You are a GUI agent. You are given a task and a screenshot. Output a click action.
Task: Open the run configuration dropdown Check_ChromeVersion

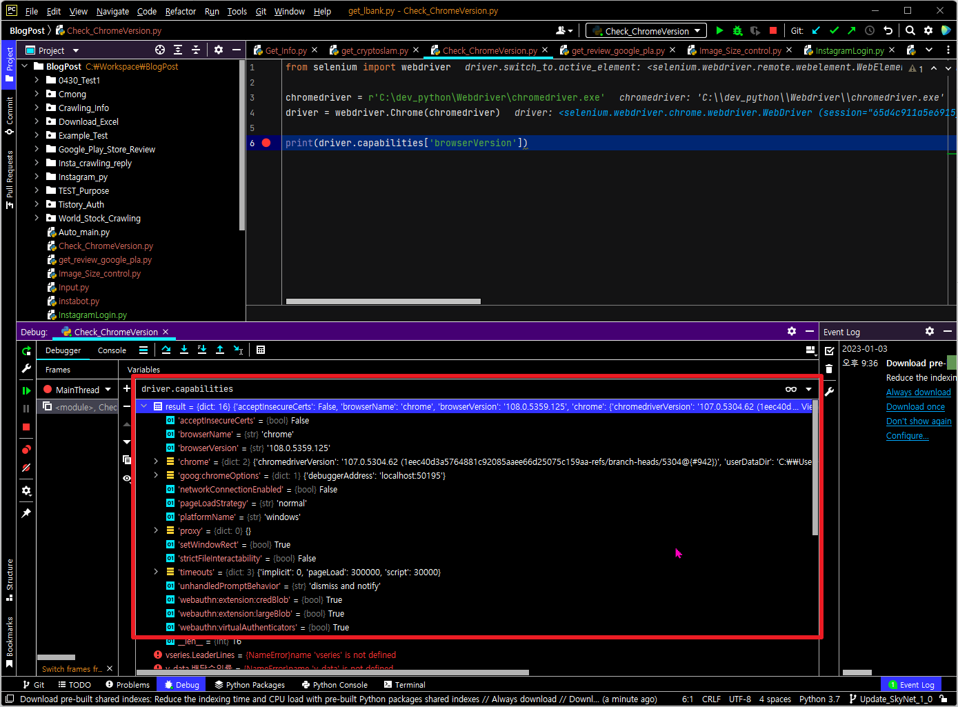(646, 31)
